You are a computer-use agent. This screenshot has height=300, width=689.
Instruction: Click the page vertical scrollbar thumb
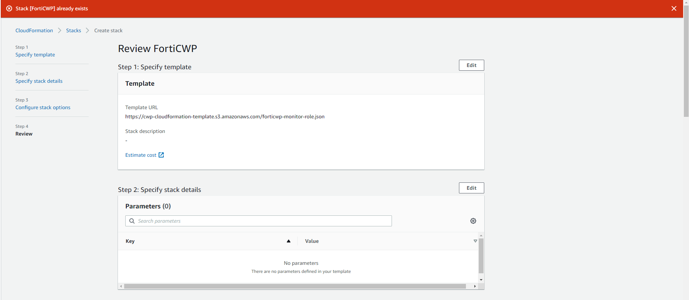[x=686, y=61]
